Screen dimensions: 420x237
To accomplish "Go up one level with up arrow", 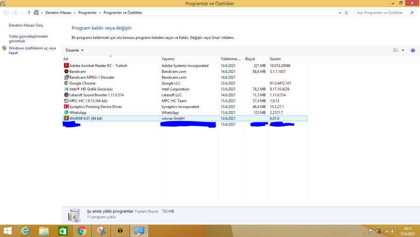I will point(29,13).
